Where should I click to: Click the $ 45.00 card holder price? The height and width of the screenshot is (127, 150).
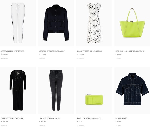[x=80, y=122]
